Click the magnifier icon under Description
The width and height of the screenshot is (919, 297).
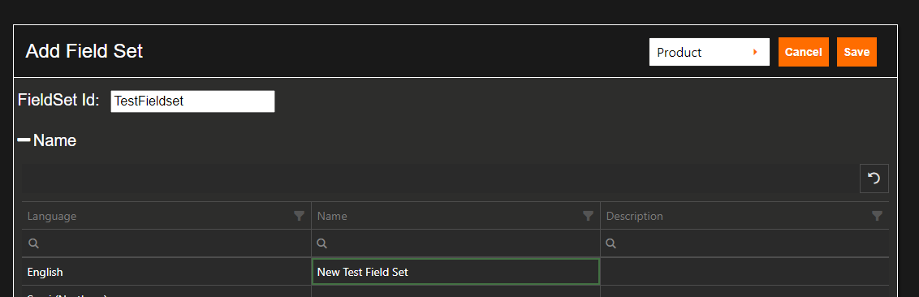[x=611, y=243]
